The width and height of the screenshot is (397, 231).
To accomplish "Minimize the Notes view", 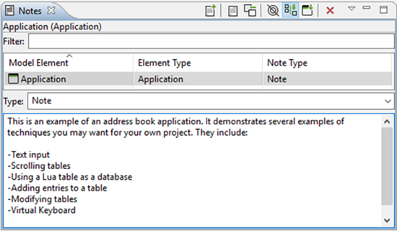I will (x=366, y=8).
